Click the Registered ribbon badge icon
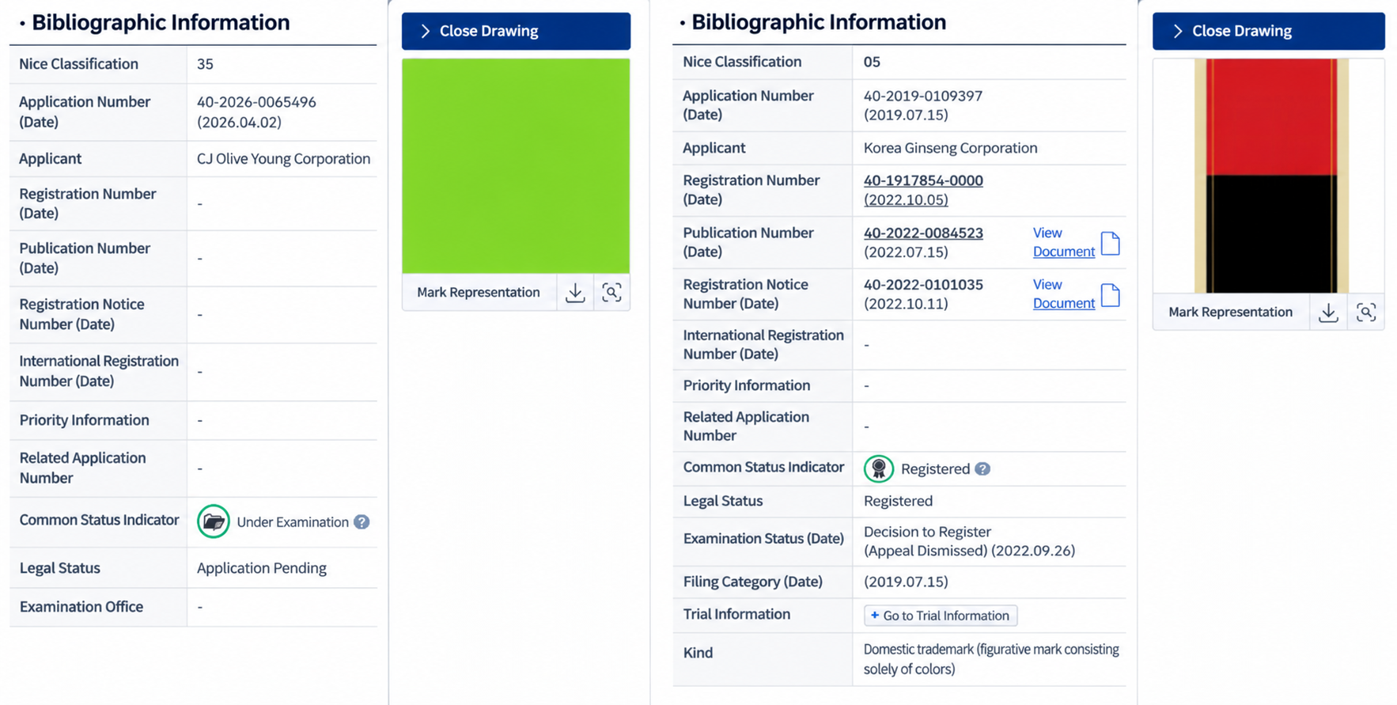 pyautogui.click(x=879, y=469)
